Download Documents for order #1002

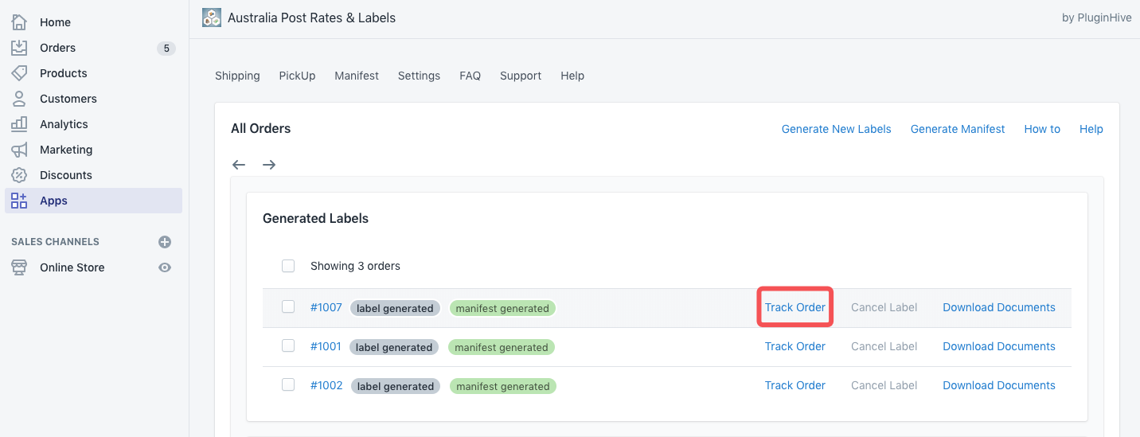[999, 385]
